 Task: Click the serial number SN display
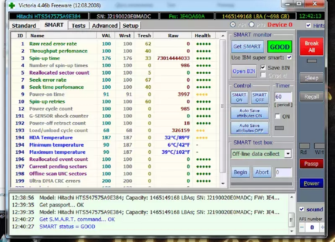click(124, 16)
